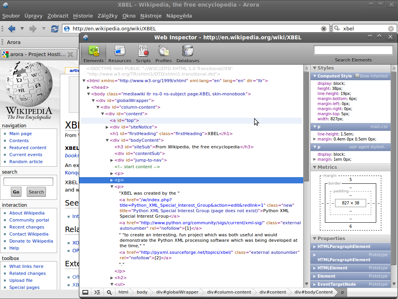Open the Resources panel in Web Inspector
Viewport: 398px width, 299px height.
120,54
